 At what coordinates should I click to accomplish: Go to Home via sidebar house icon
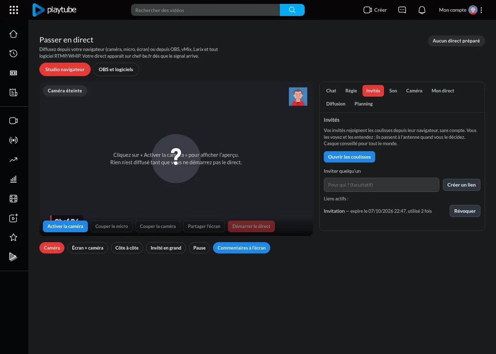(x=13, y=34)
